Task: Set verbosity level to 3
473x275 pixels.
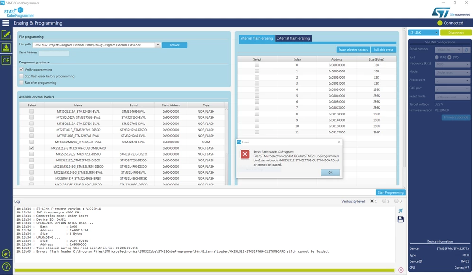Action: [x=396, y=201]
